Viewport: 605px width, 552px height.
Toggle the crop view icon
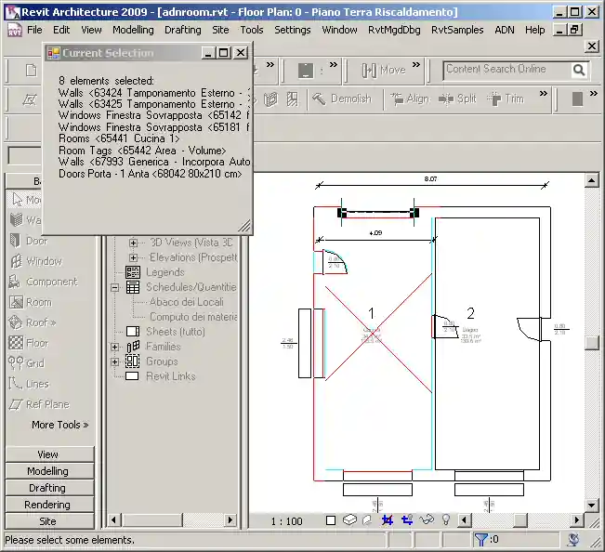(388, 520)
